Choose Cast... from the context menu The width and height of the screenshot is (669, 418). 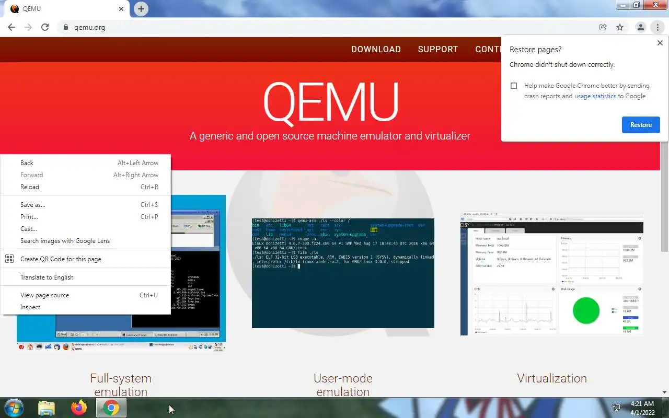coord(86,229)
